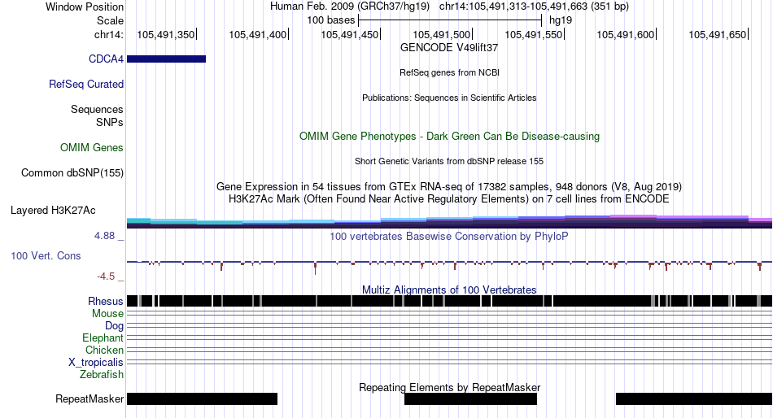Click Short Genetic Variants from dbSNP title

(x=449, y=161)
